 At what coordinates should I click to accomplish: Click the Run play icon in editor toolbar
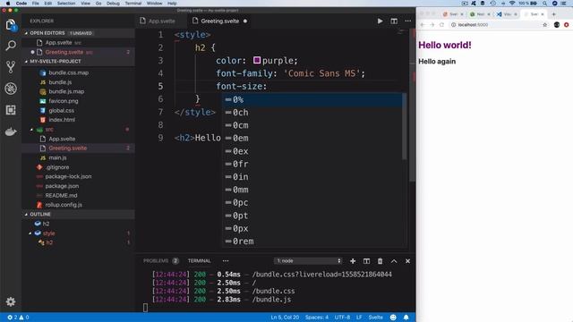point(380,21)
